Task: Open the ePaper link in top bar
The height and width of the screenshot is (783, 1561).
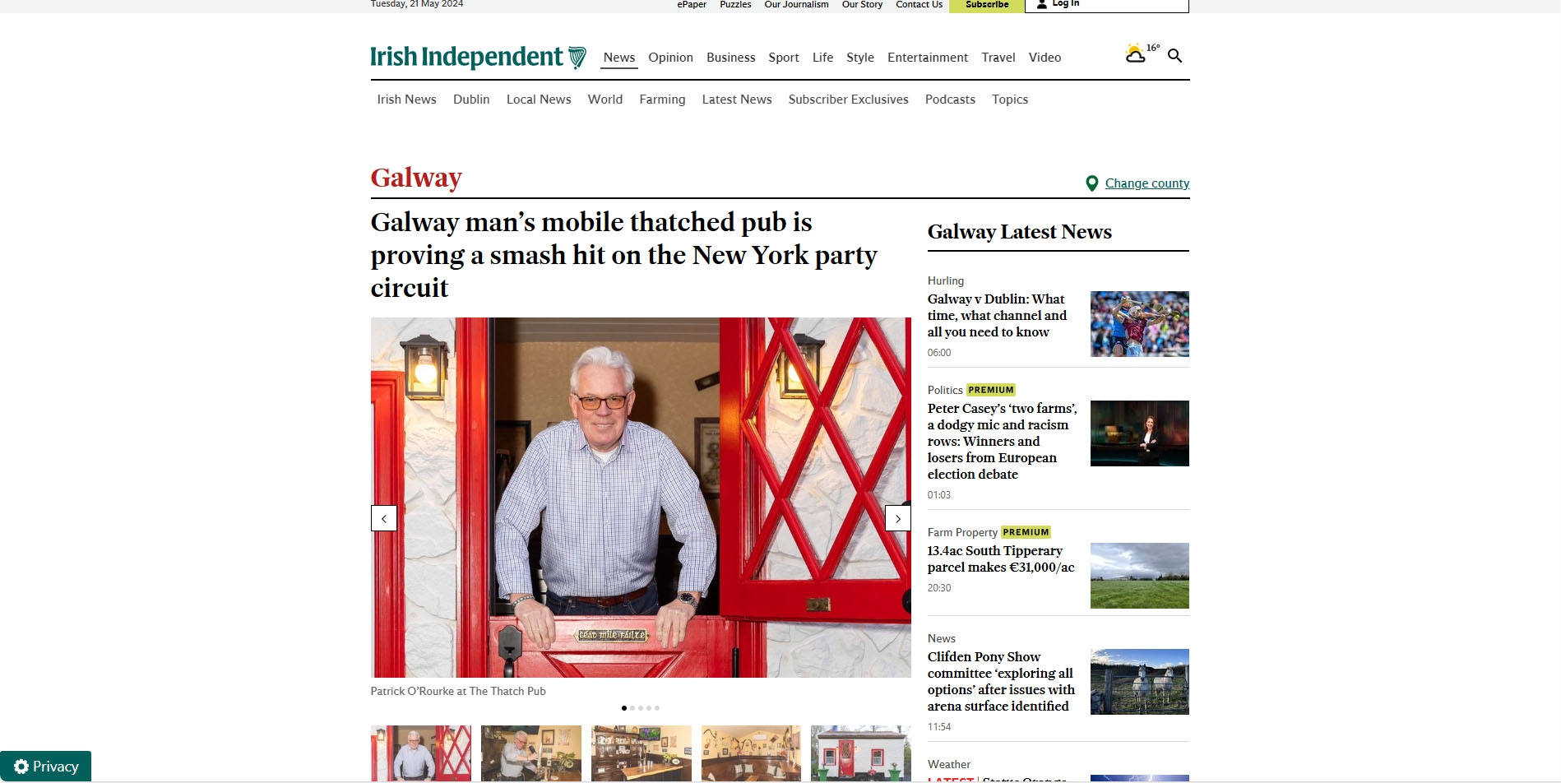Action: (692, 4)
